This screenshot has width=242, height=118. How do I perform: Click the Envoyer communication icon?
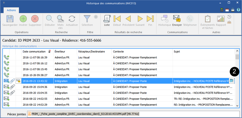(177, 19)
